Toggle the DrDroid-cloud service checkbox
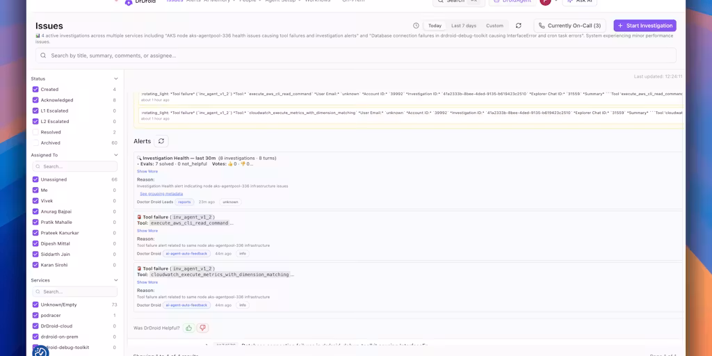 coord(35,326)
